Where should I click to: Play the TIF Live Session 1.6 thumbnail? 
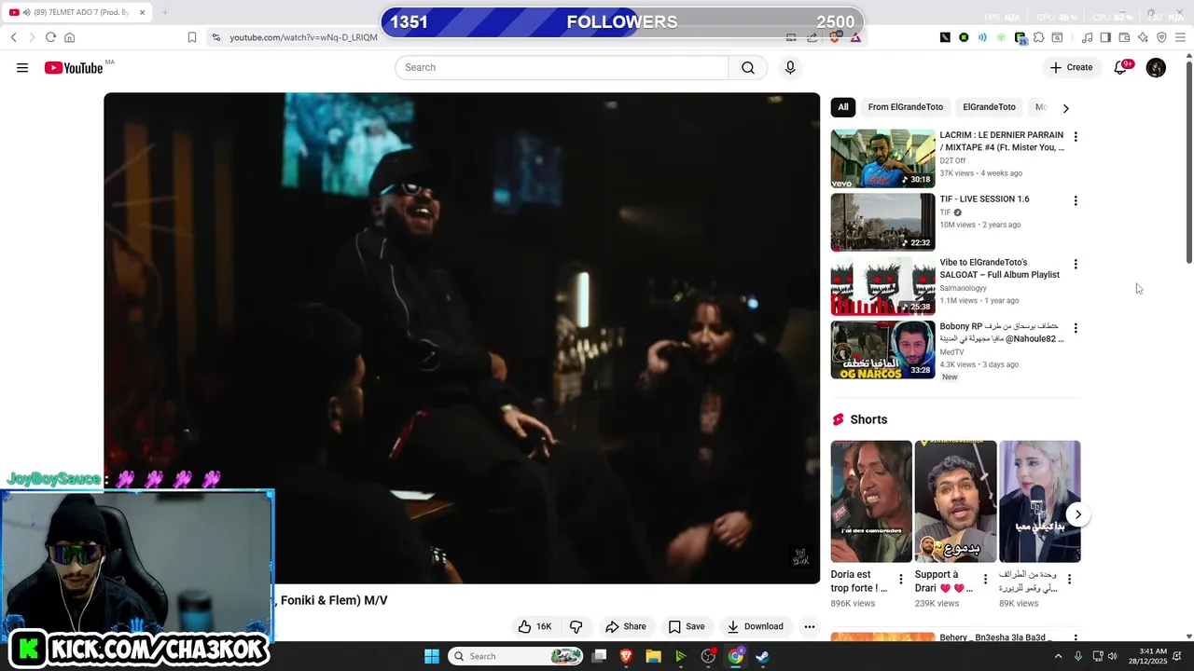(882, 222)
